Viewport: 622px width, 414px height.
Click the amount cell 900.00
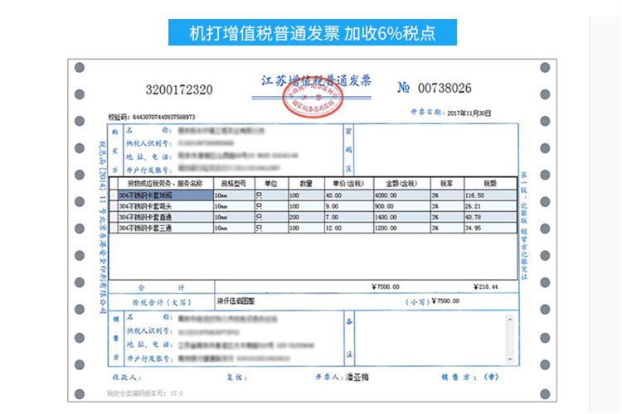(402, 206)
